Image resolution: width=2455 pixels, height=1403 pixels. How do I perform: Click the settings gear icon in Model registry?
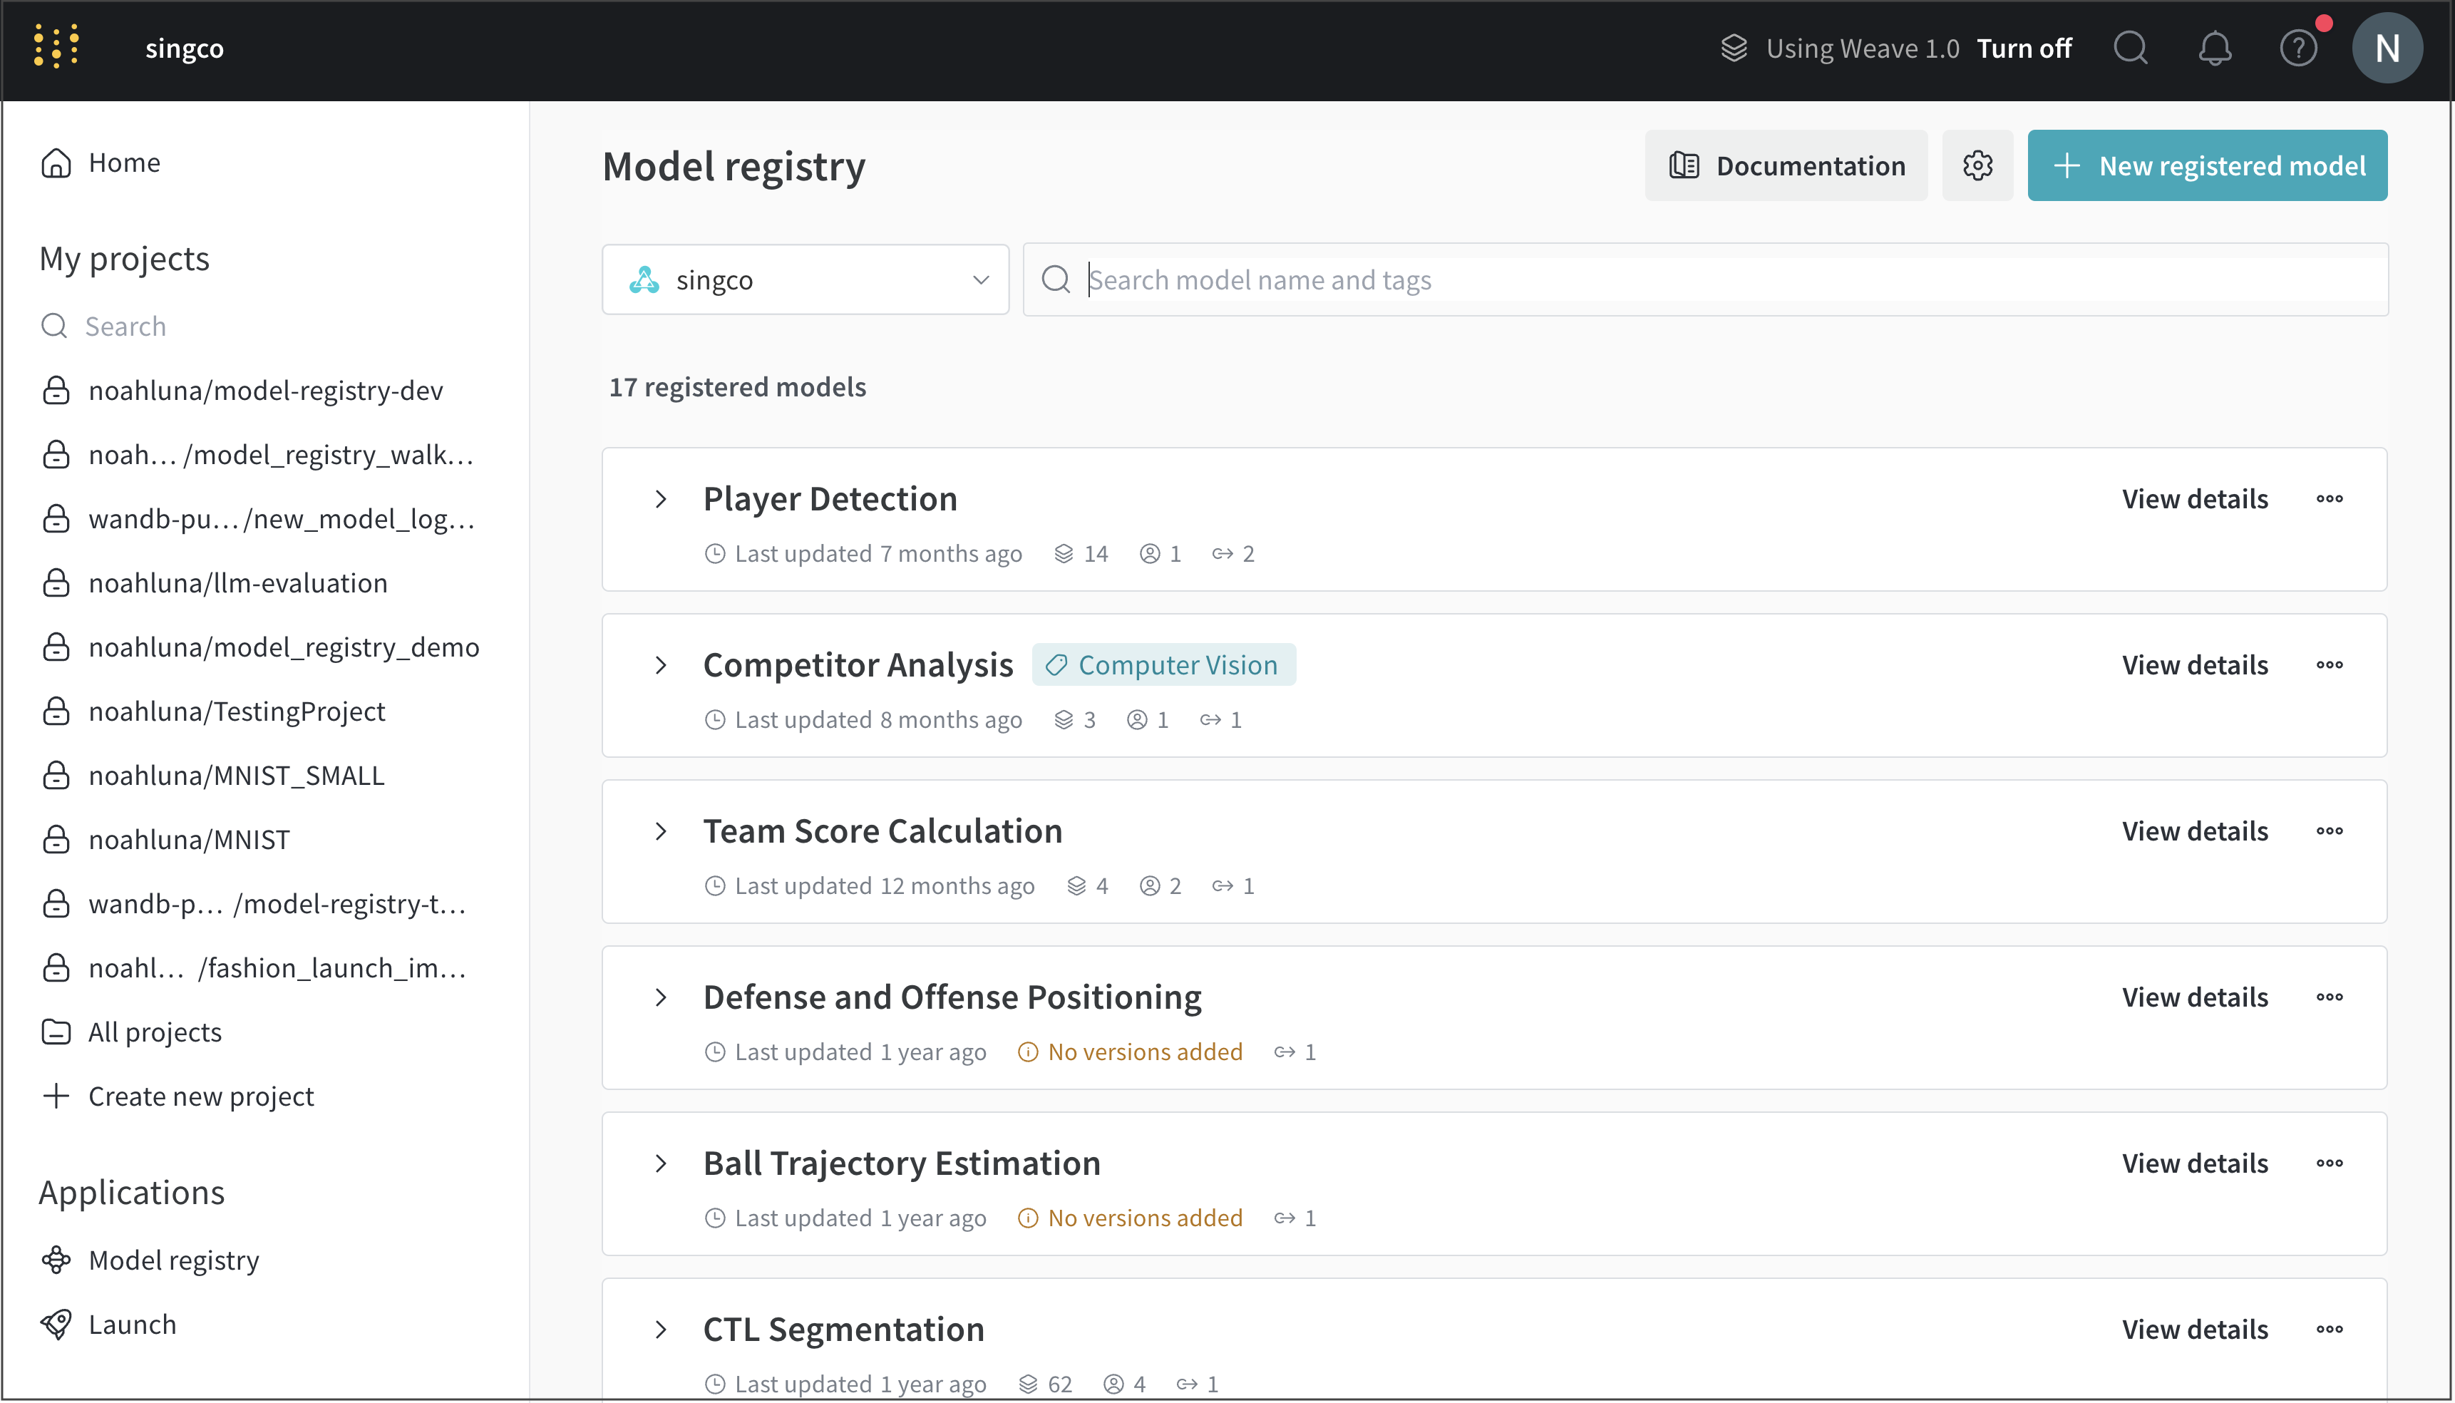[1978, 165]
